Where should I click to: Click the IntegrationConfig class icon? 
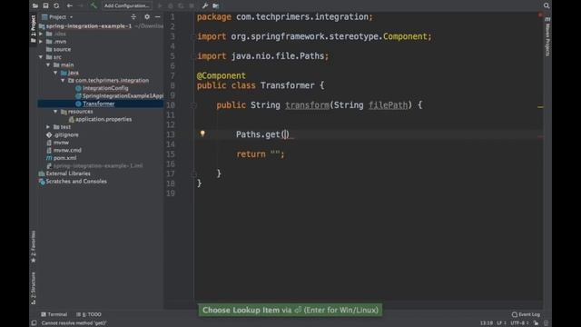pyautogui.click(x=78, y=88)
